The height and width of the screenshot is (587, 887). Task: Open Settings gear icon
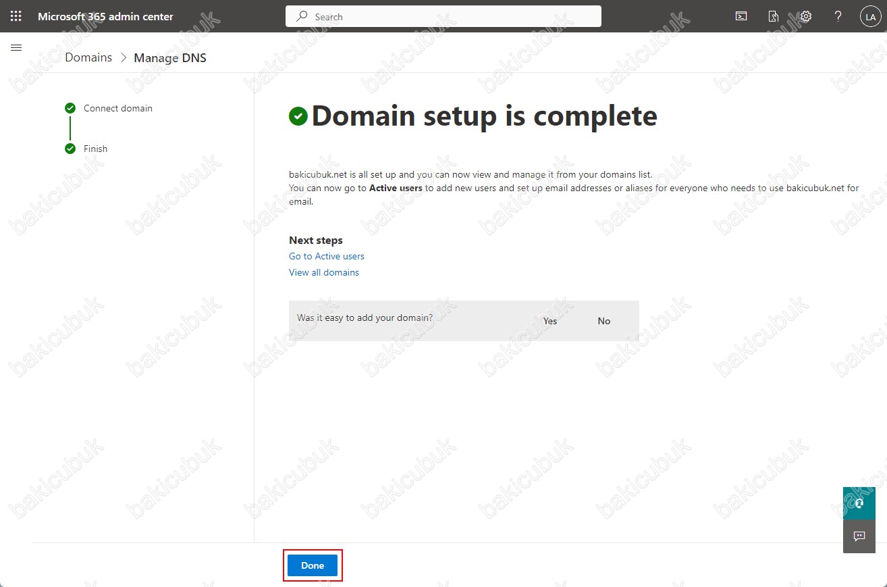(806, 16)
